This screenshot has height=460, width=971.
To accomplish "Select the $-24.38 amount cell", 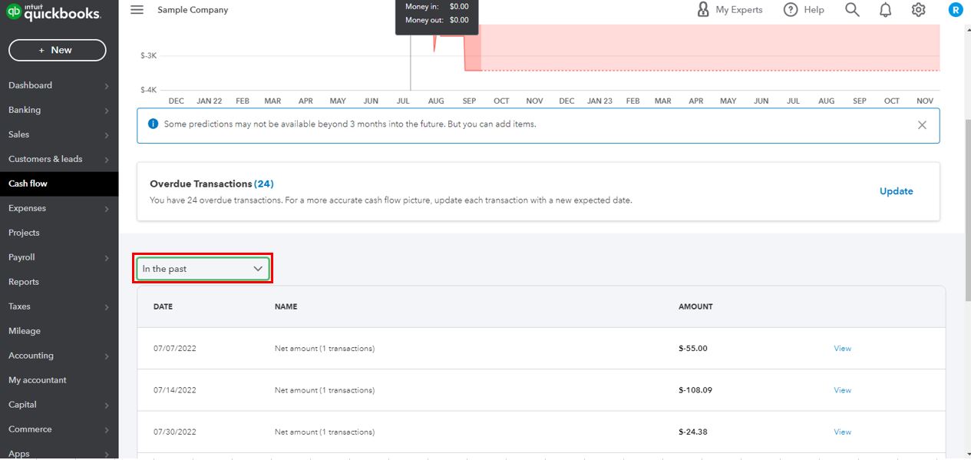I will click(x=693, y=432).
